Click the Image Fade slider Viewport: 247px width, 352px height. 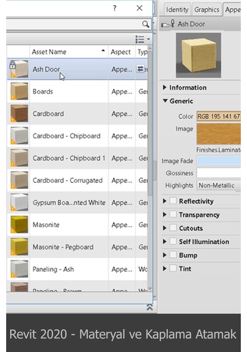219,161
